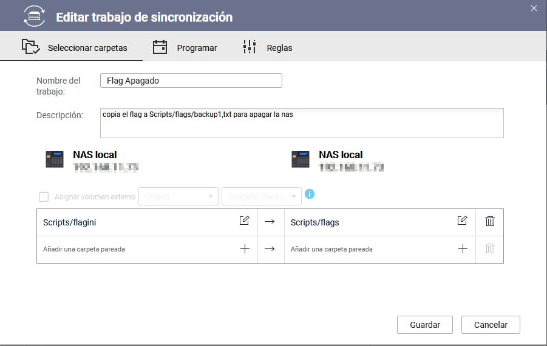The height and width of the screenshot is (346, 547).
Task: Click edit icon for Scripts/flags destination folder
Action: 462,221
